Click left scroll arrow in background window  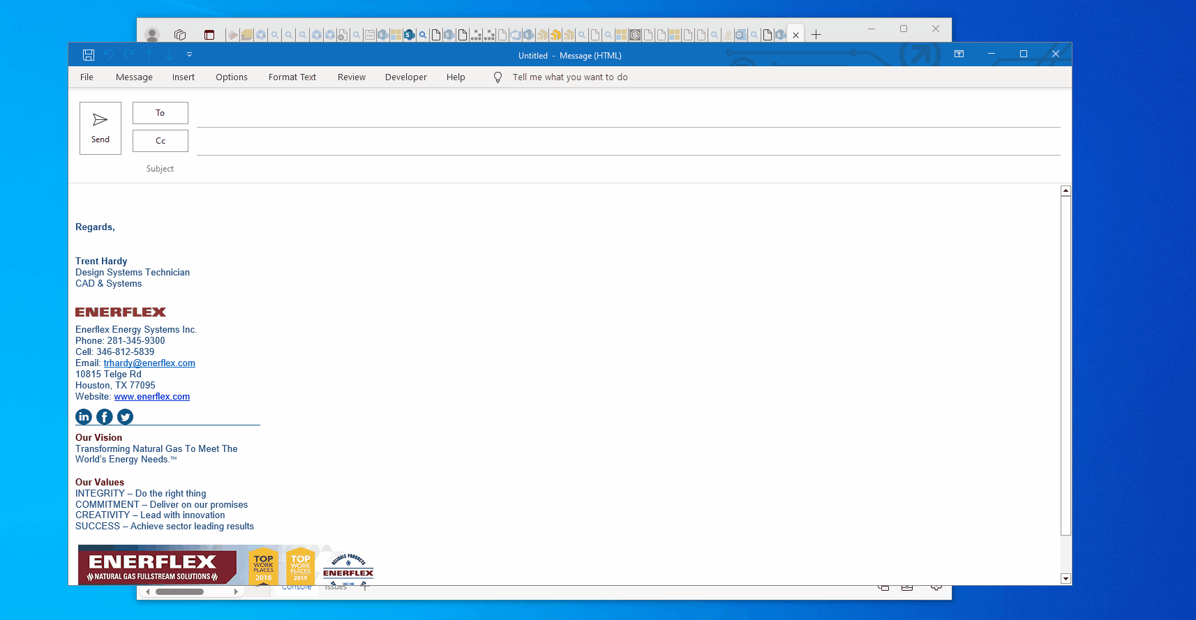coord(148,591)
